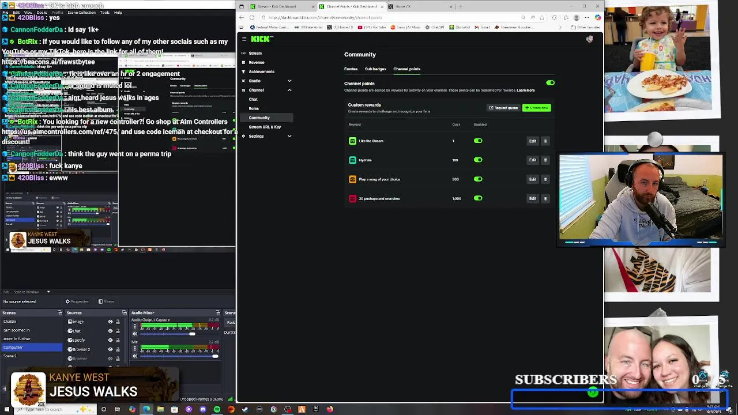Screen dimensions: 738x415
Task: Open the Edge Copilot icon
Action: point(597,17)
